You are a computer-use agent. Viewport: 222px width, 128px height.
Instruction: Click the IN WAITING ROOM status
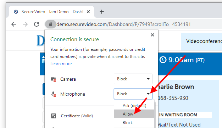coord(178,115)
